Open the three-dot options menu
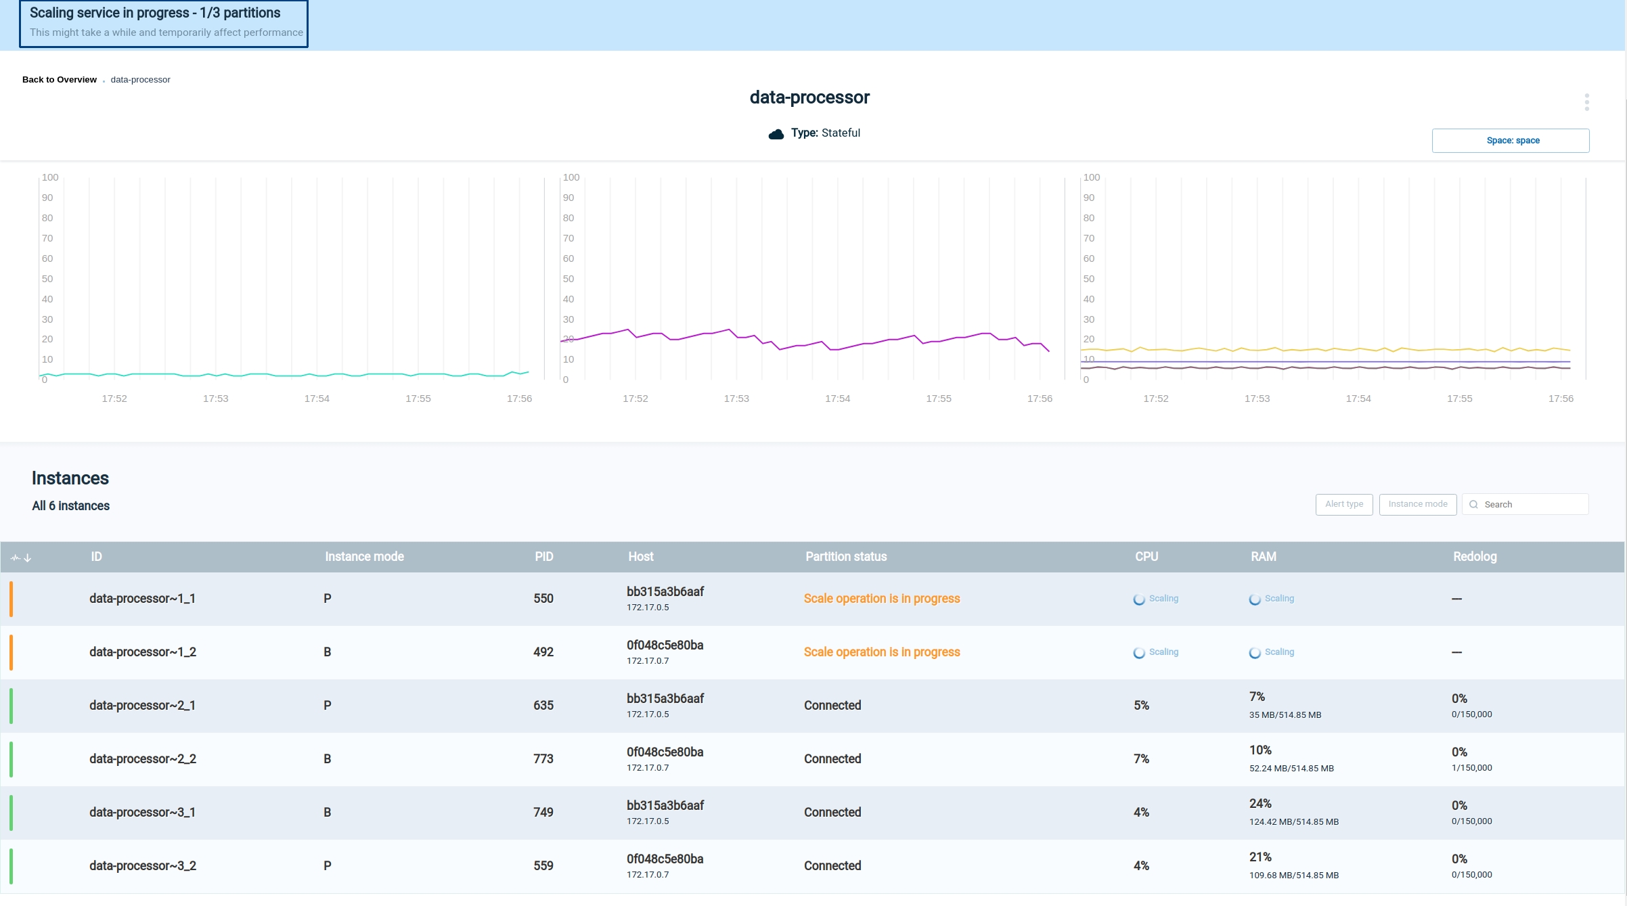This screenshot has height=906, width=1627. tap(1586, 102)
